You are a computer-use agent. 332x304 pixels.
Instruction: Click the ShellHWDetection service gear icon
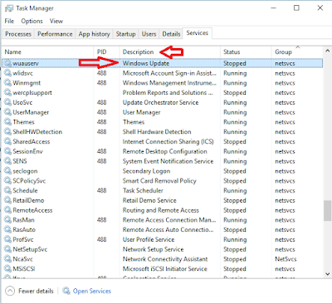pyautogui.click(x=8, y=132)
